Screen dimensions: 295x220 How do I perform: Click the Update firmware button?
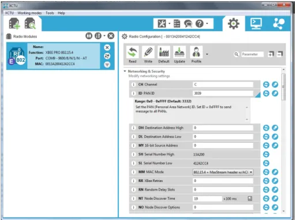(180, 55)
